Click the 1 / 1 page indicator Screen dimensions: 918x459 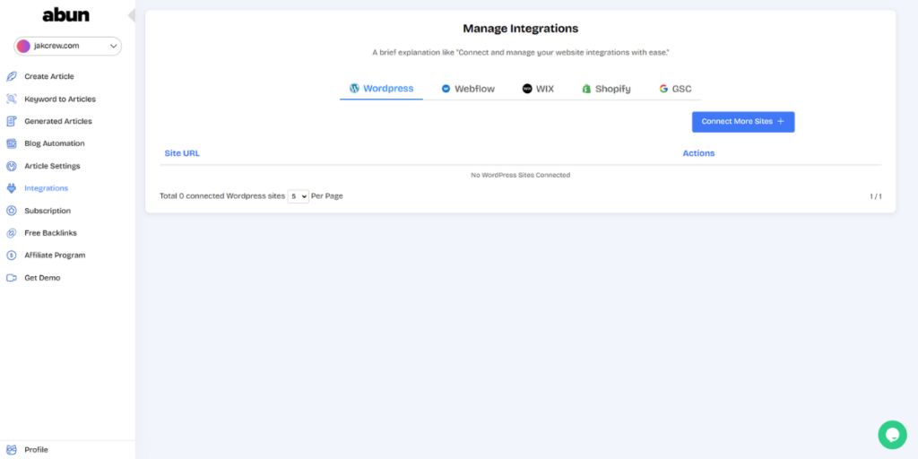876,196
